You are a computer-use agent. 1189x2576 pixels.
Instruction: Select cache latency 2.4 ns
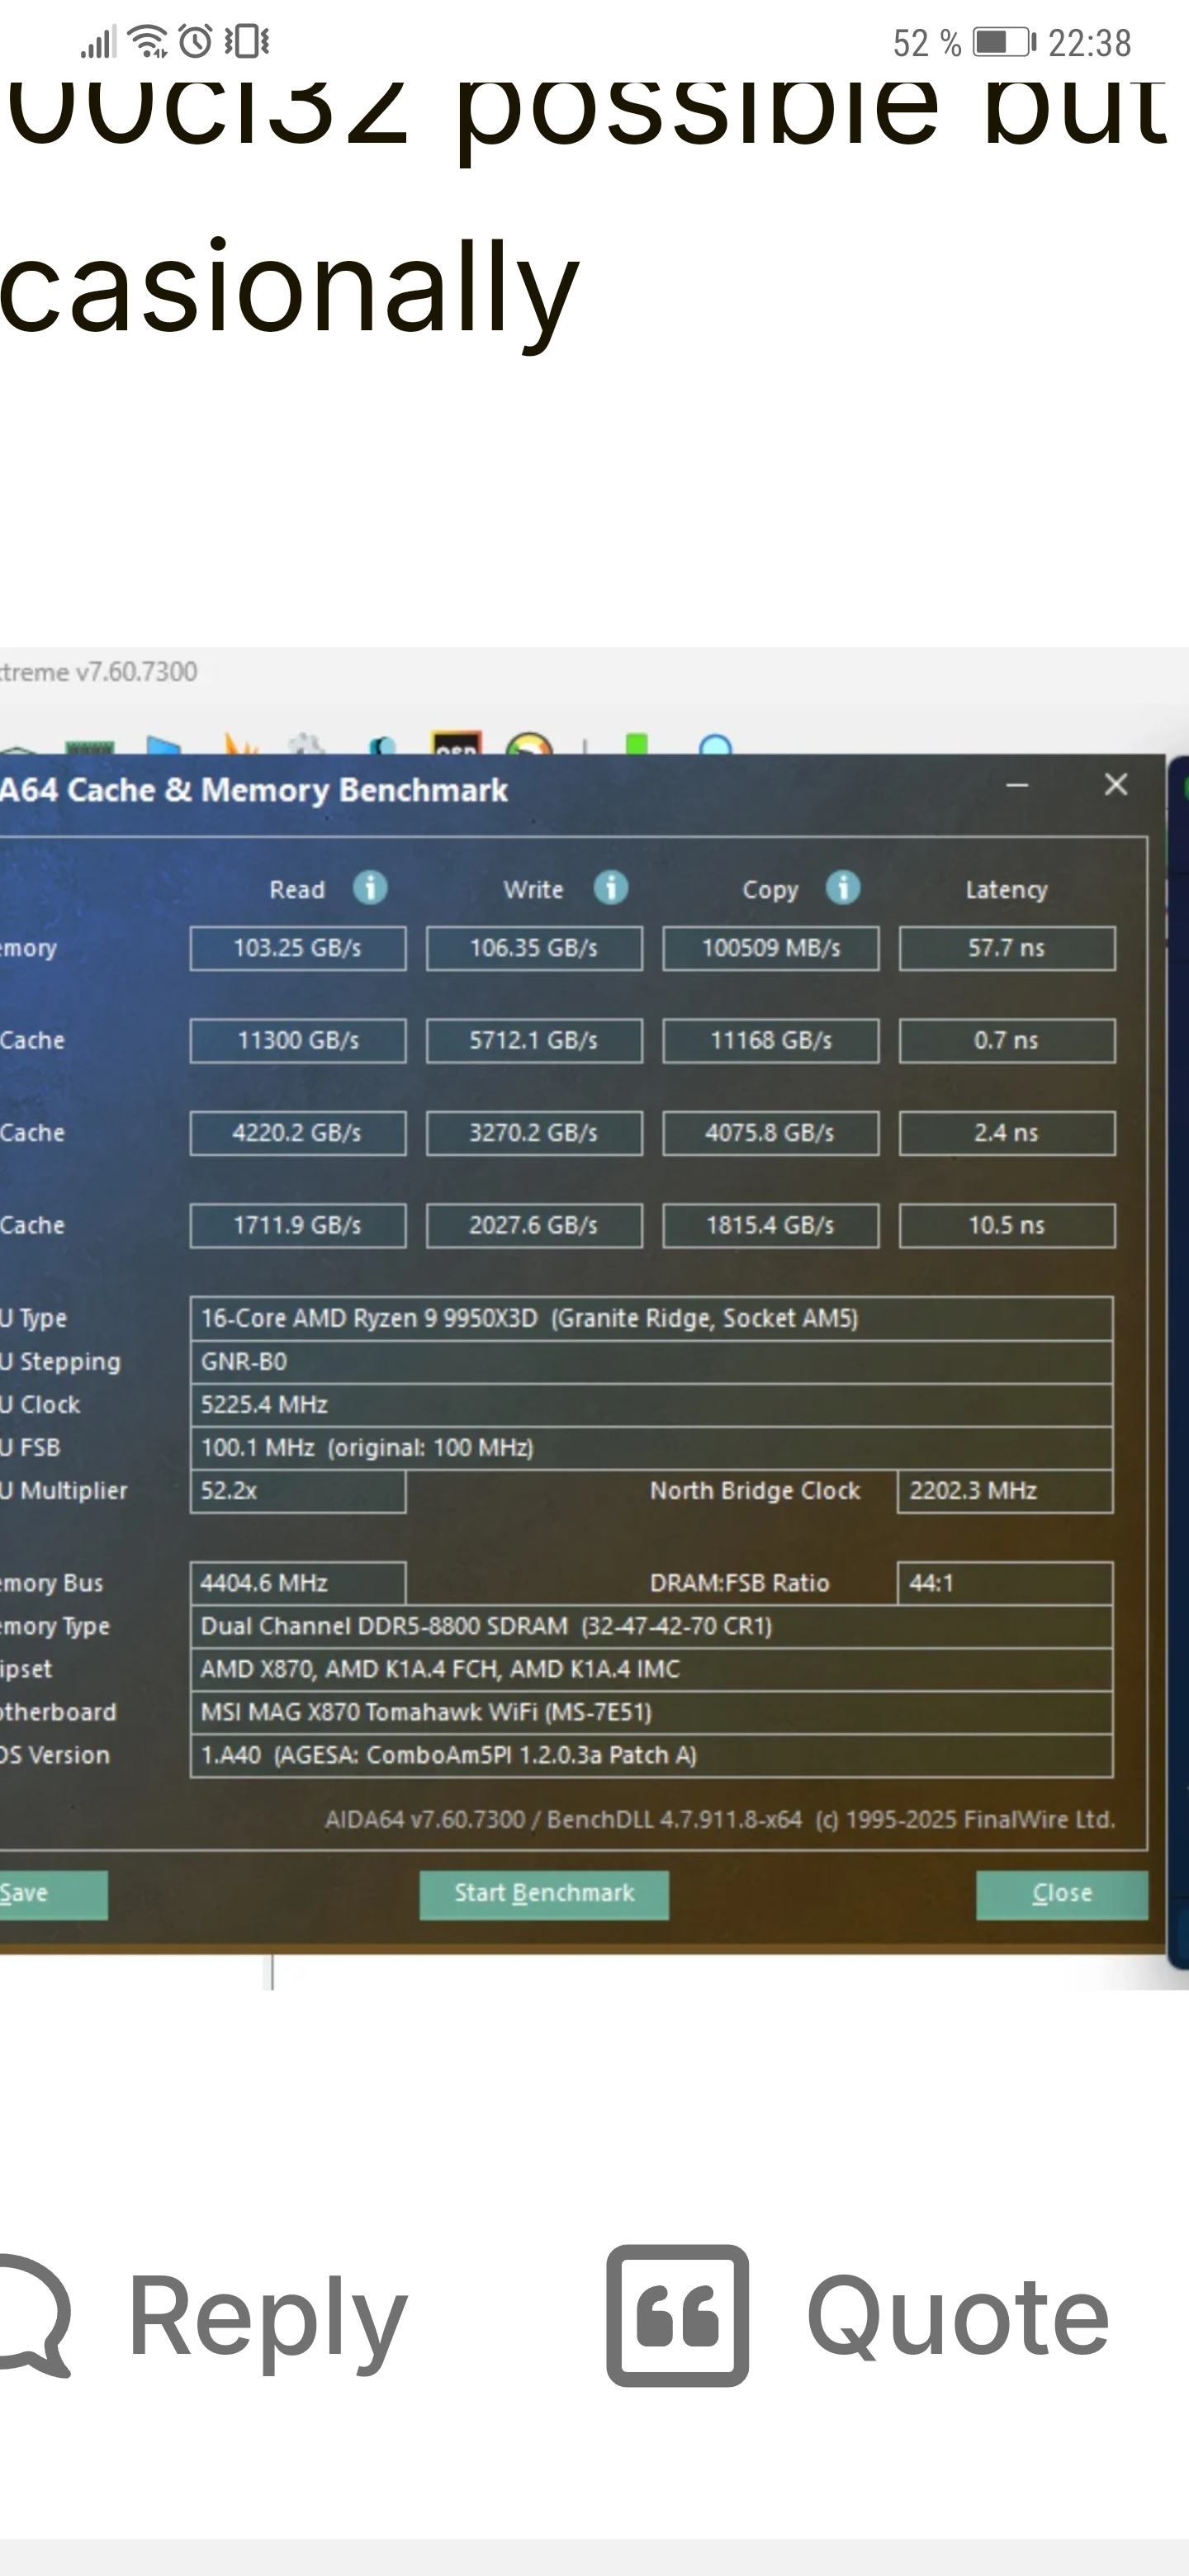point(1007,1133)
